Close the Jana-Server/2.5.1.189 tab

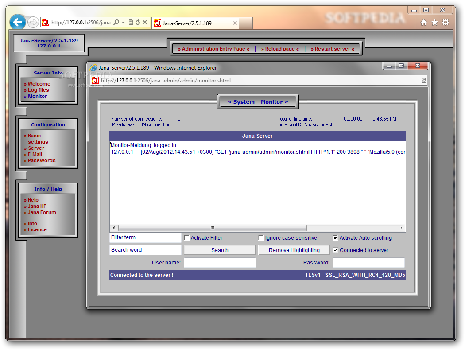tap(235, 23)
